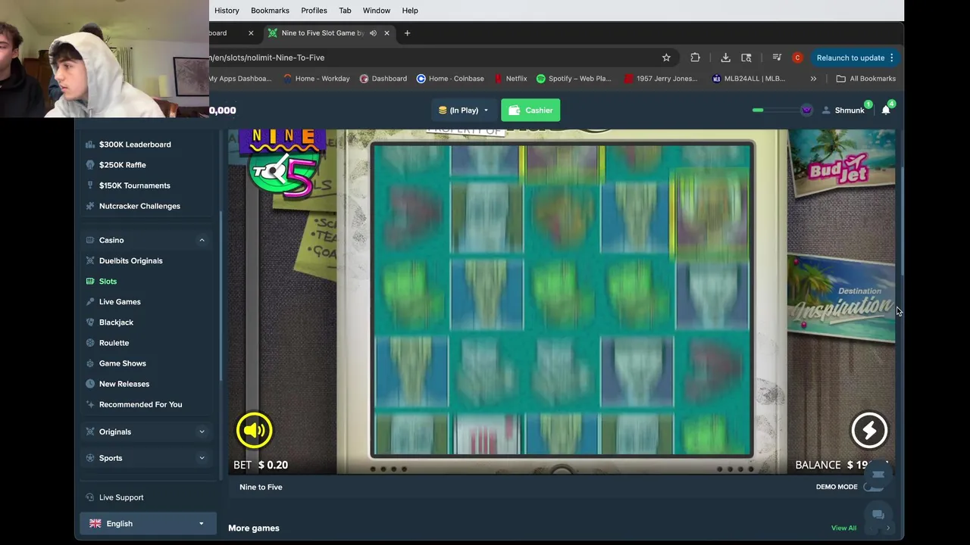
Task: Click the lightning bolt turbo spin button
Action: (x=869, y=430)
